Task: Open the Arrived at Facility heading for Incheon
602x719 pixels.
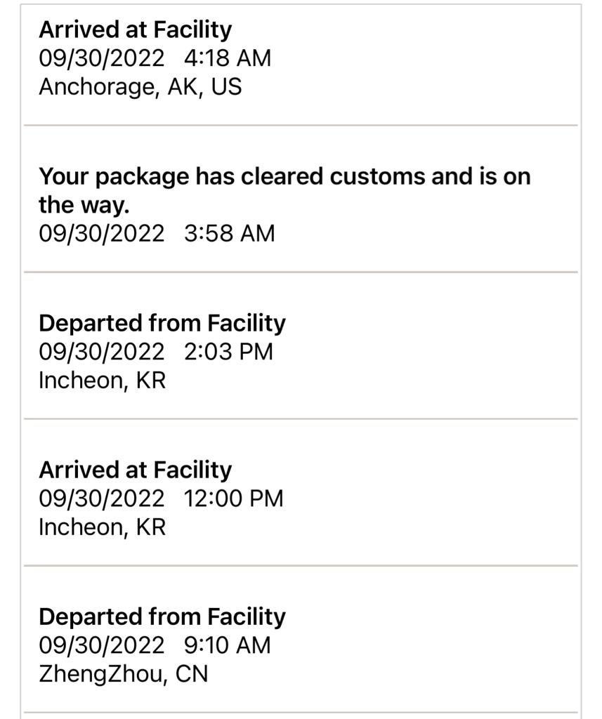Action: [135, 470]
